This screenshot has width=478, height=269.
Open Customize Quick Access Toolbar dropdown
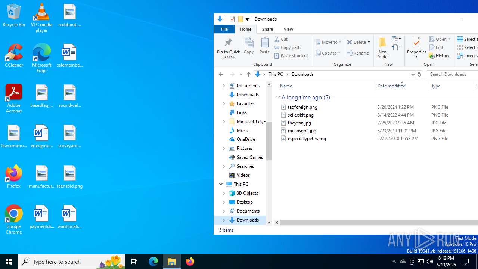coord(247,19)
